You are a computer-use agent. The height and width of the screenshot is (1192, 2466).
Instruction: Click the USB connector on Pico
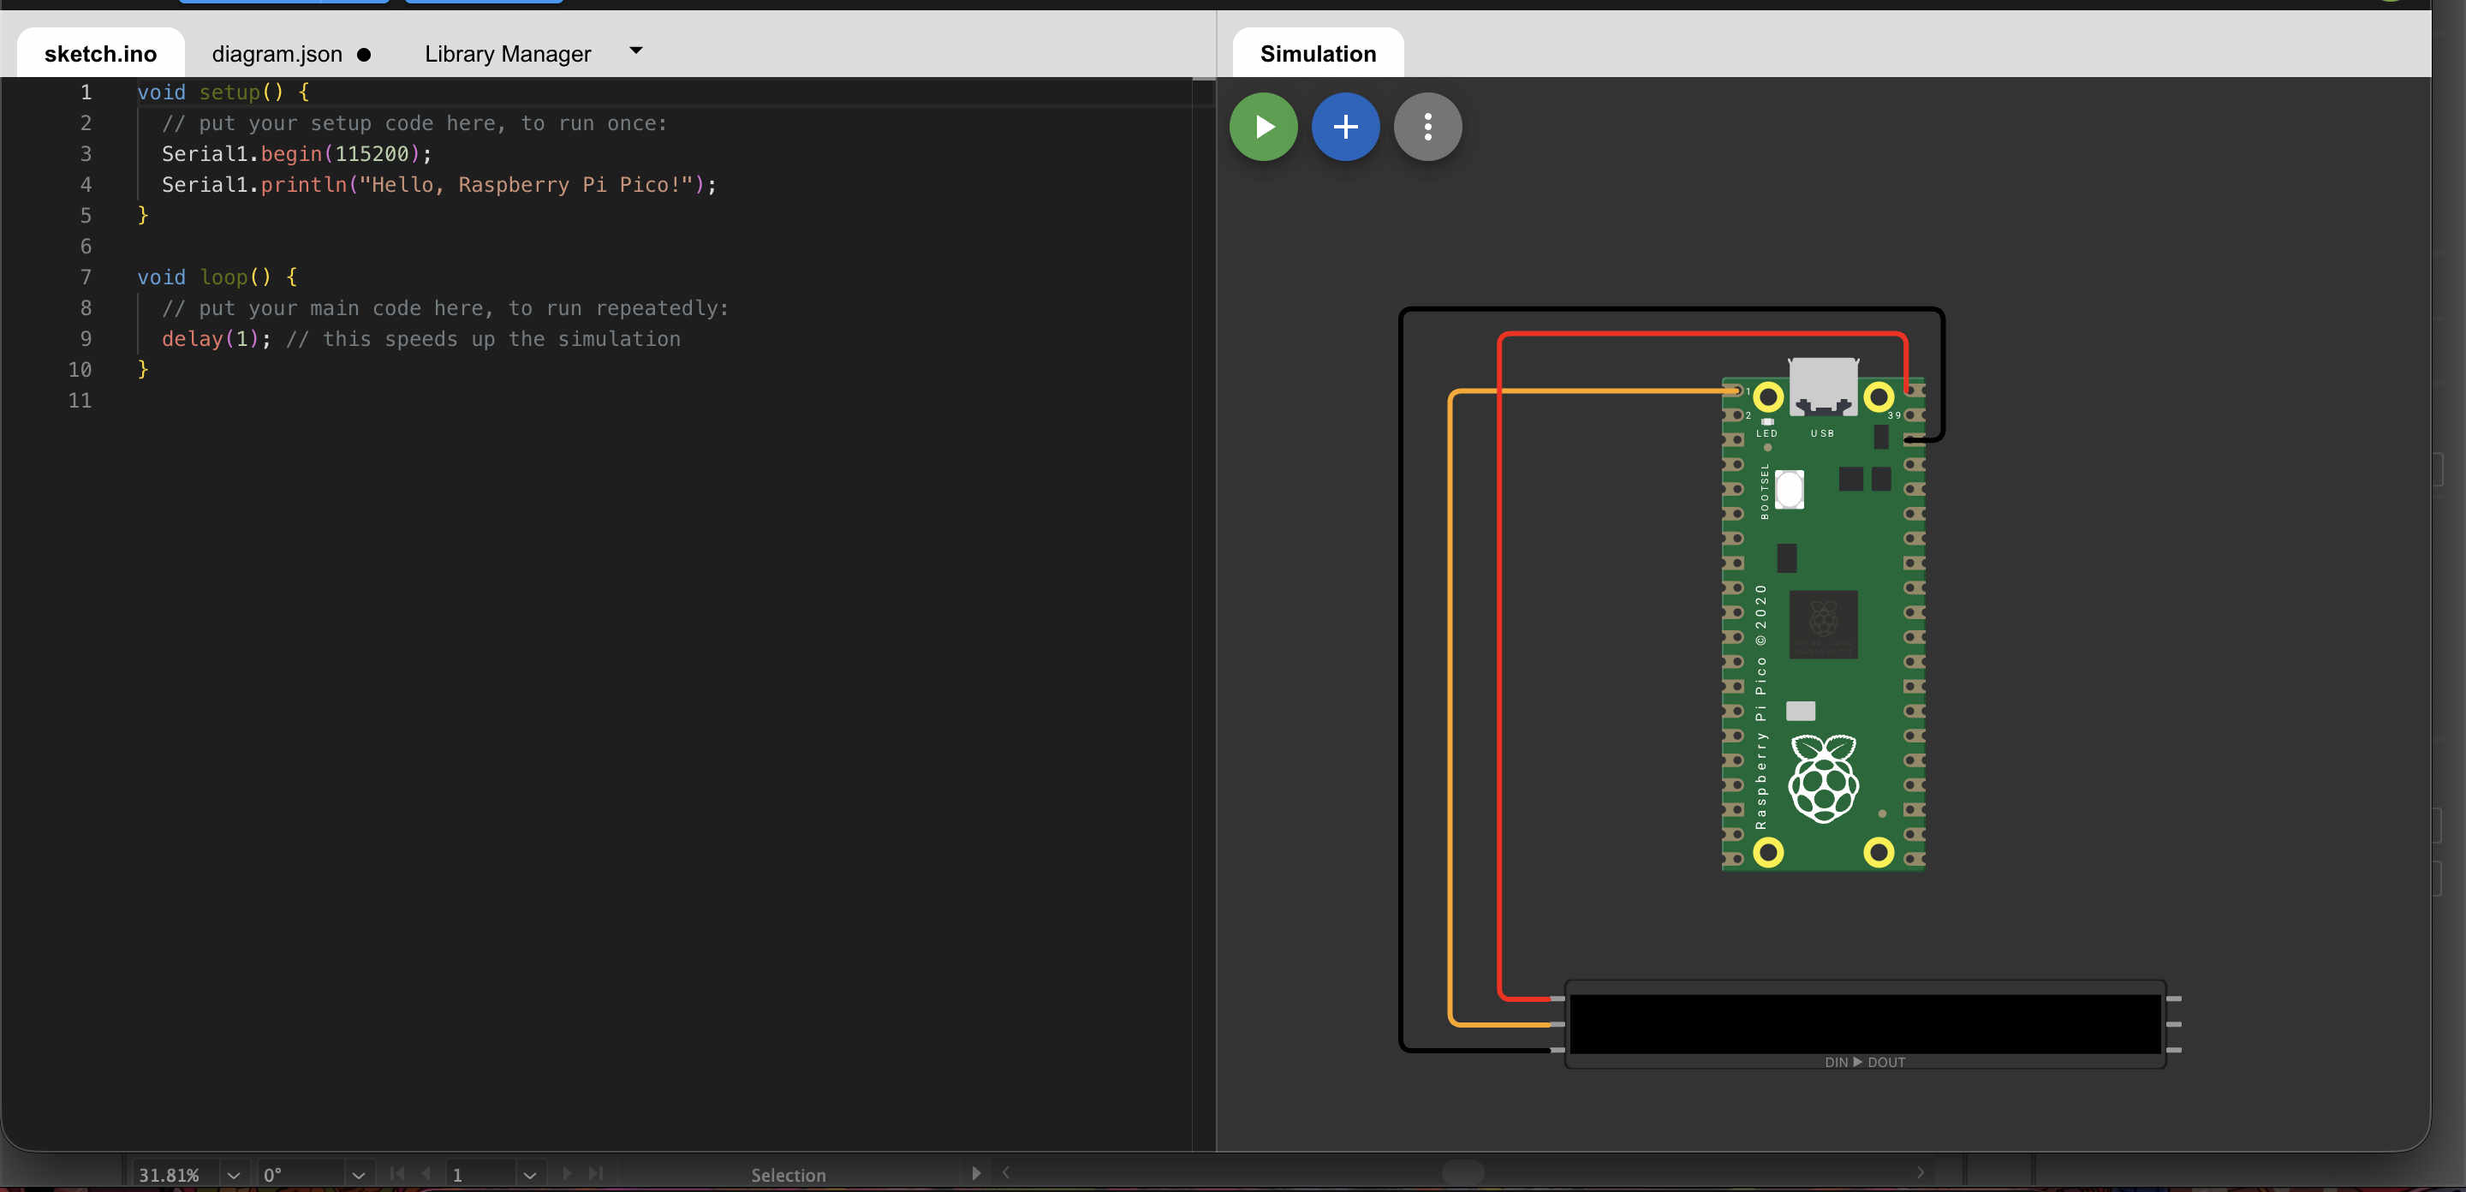click(x=1823, y=386)
